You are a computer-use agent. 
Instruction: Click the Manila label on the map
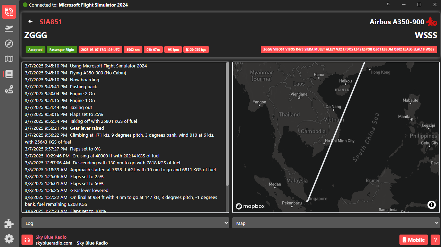404,117
